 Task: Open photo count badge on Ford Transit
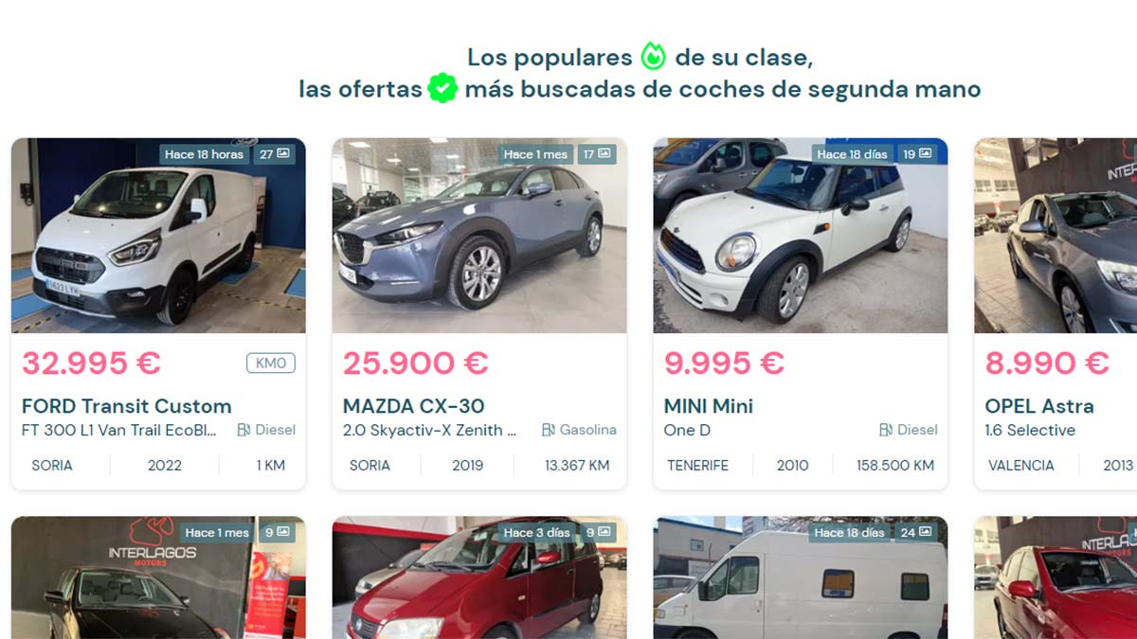[x=275, y=154]
